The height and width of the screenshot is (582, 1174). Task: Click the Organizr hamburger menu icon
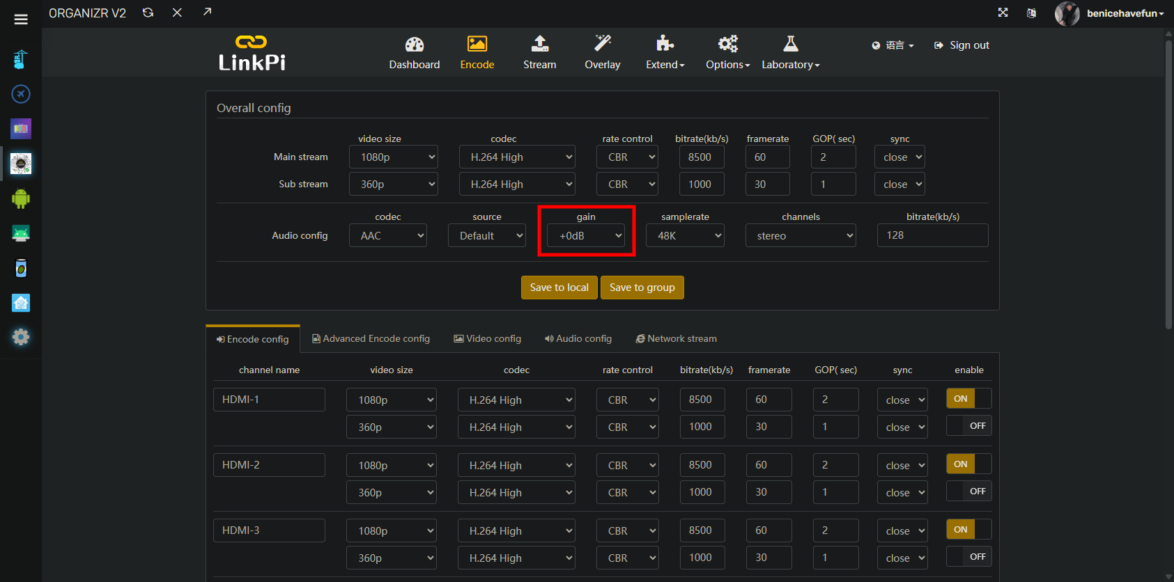tap(21, 19)
